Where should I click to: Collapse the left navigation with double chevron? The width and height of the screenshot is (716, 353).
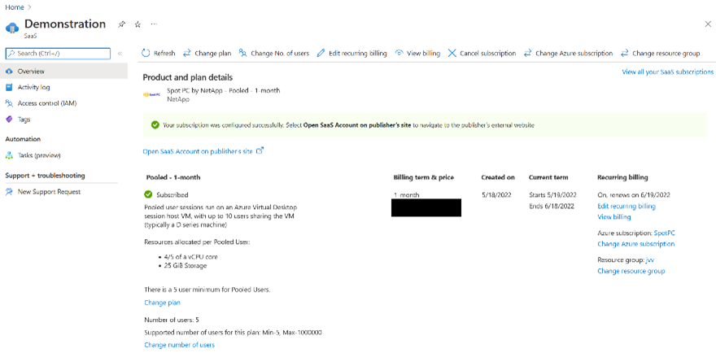pyautogui.click(x=120, y=54)
